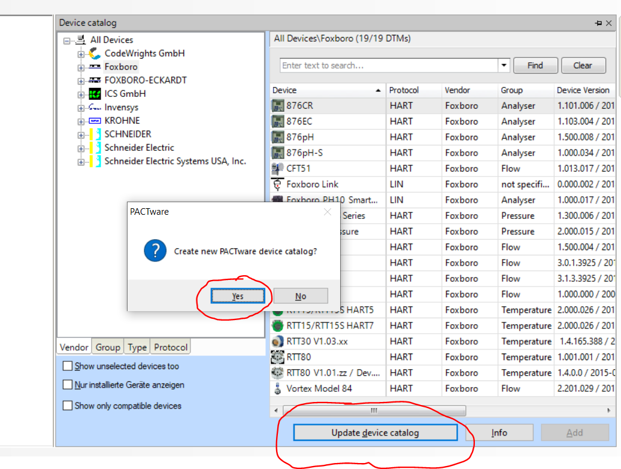Image resolution: width=621 pixels, height=469 pixels.
Task: Click the 876pH device icon
Action: coord(278,137)
